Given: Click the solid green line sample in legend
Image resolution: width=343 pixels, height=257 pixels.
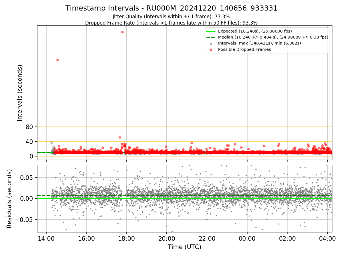Looking at the screenshot, I should (x=211, y=31).
